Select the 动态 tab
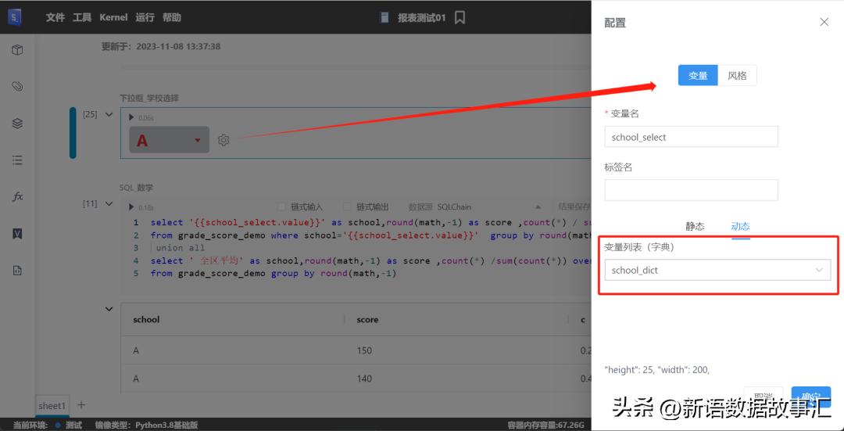 point(741,226)
